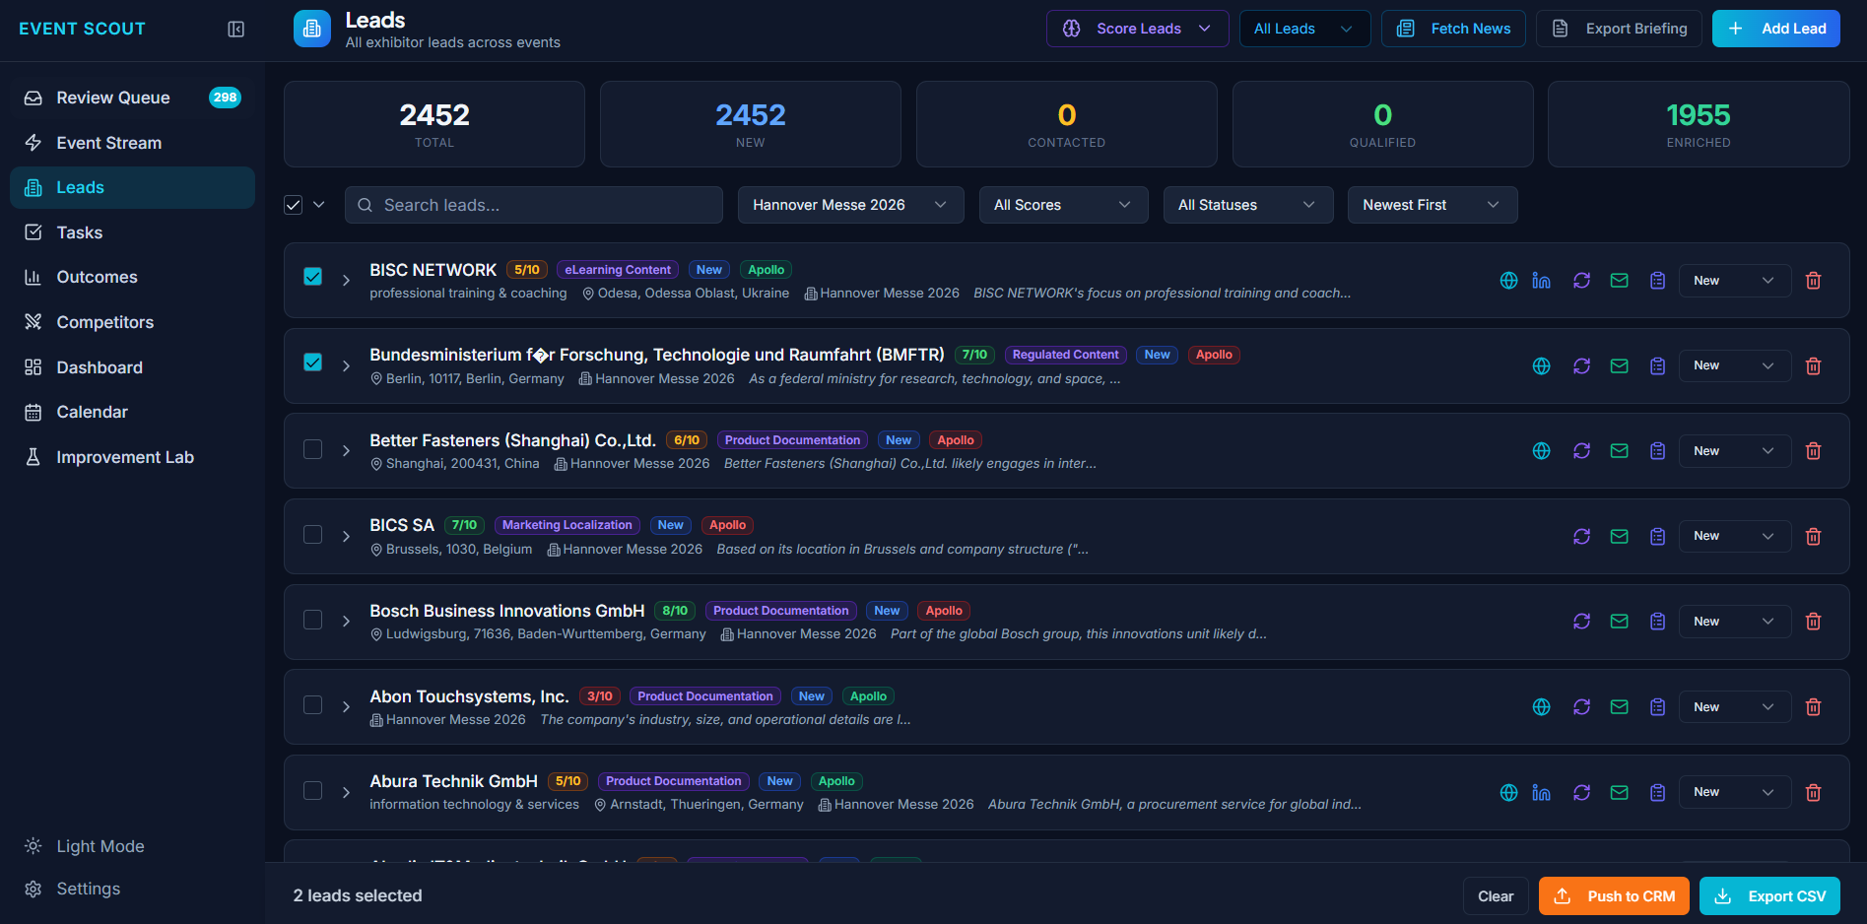Delete the BISC NETWORK lead
The height and width of the screenshot is (924, 1867).
(1813, 281)
